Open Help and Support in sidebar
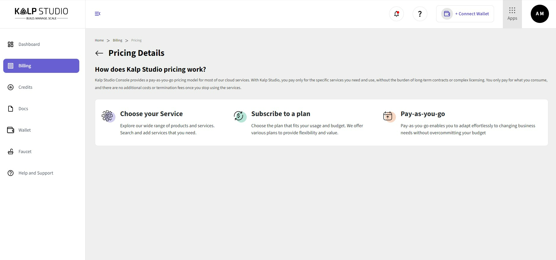Screen dimensions: 556x260 coord(36,173)
